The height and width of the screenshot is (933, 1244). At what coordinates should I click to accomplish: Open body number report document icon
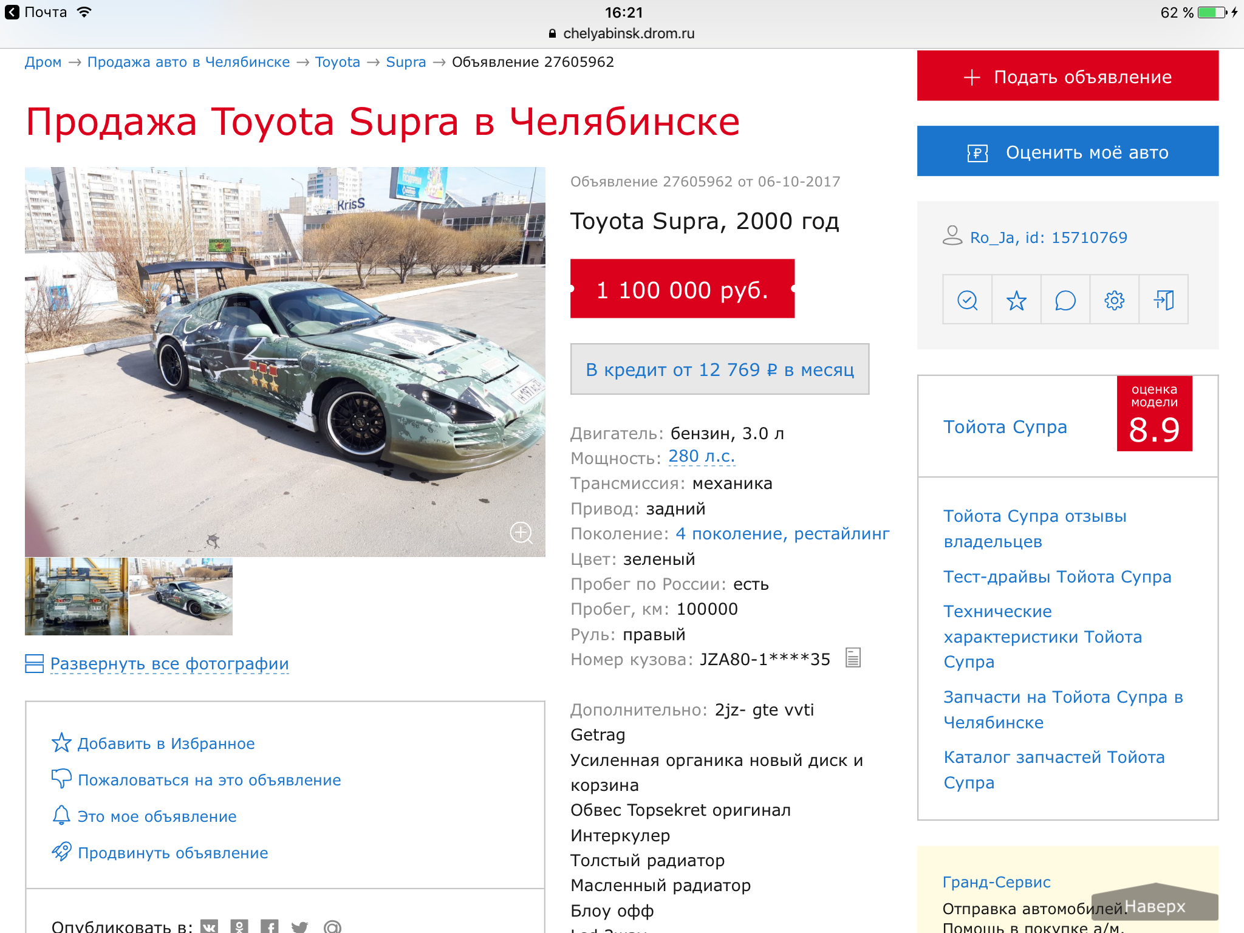(853, 658)
